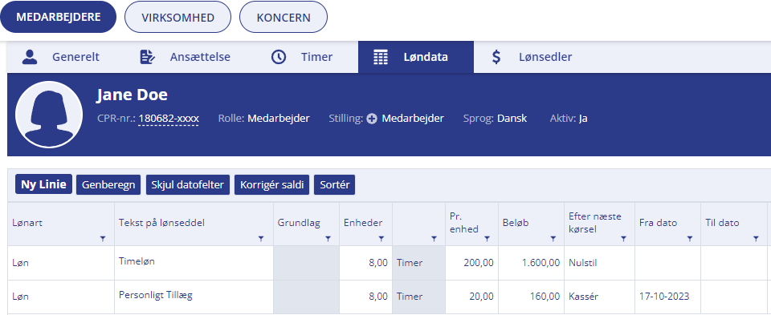Viewport: 771px width, 315px height.
Task: Click the clock icon for Timer
Action: [x=279, y=57]
